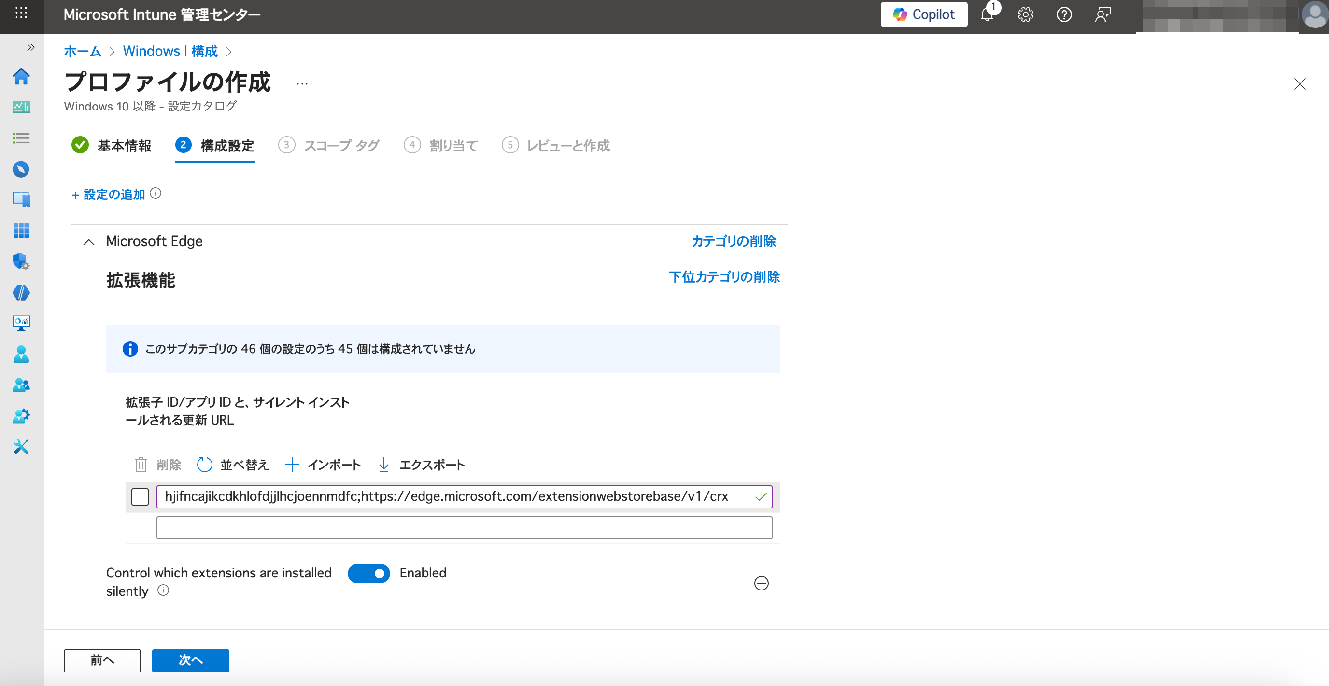Open the Devices icon in the sidebar
Viewport: 1329px width, 686px height.
(21, 199)
